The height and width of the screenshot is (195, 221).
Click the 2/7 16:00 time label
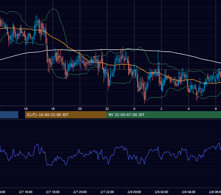point(25,192)
